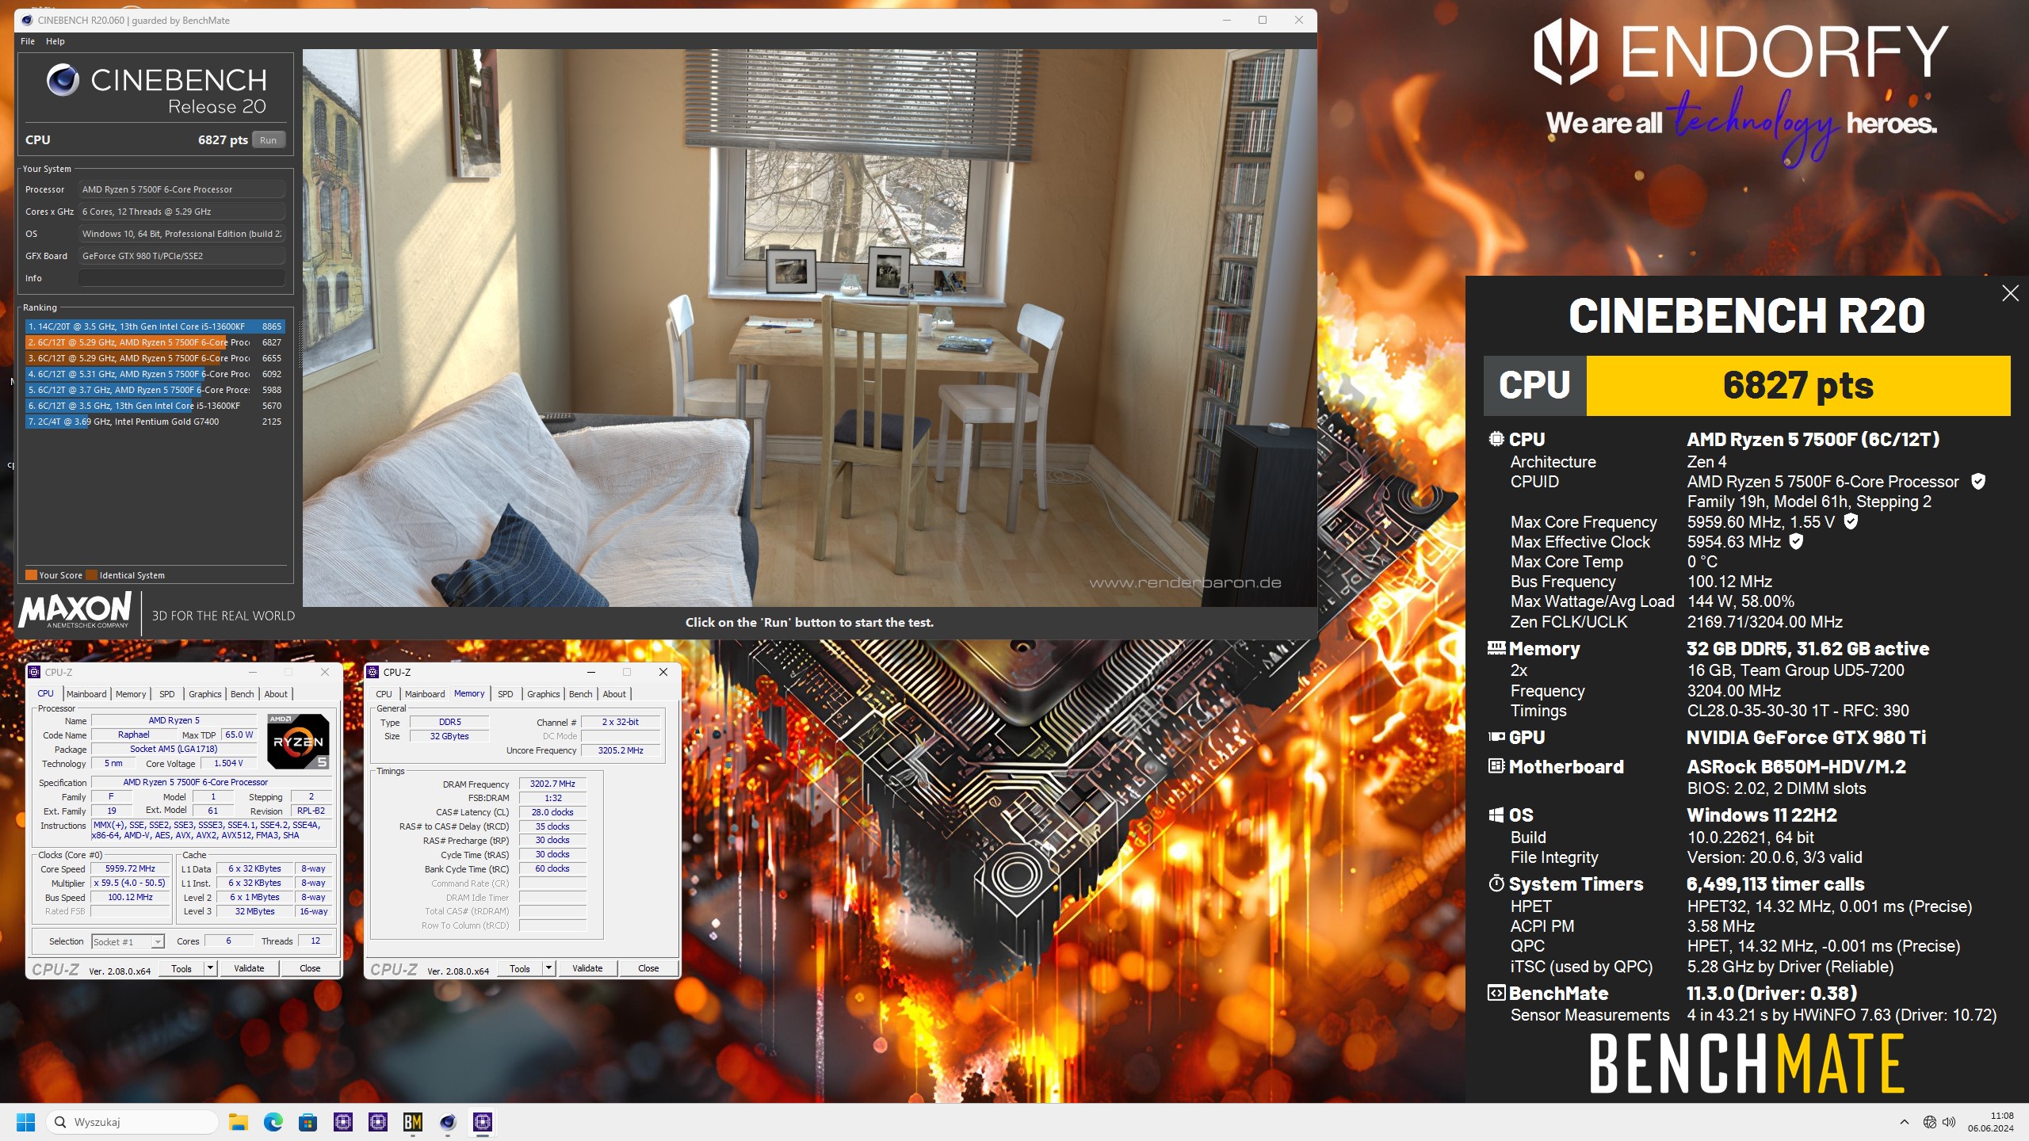Expand Tools dropdown arrow in left CPU-Z window
This screenshot has width=2029, height=1141.
coord(210,968)
